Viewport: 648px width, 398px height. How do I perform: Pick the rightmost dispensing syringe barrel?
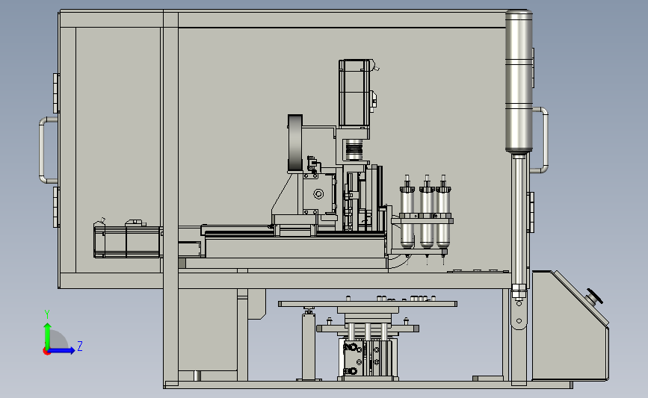point(443,218)
